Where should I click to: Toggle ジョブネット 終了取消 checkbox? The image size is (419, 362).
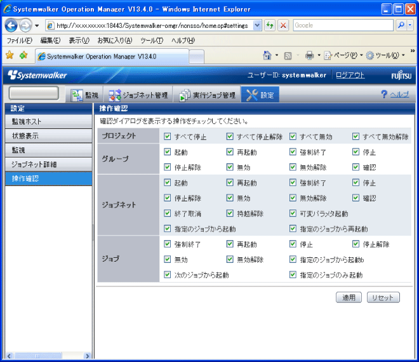pyautogui.click(x=168, y=213)
